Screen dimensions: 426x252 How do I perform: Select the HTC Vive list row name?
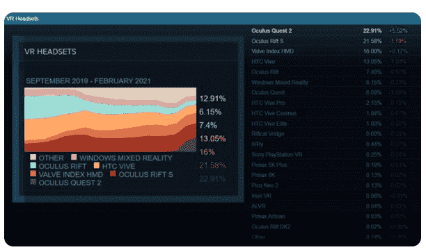pyautogui.click(x=263, y=62)
